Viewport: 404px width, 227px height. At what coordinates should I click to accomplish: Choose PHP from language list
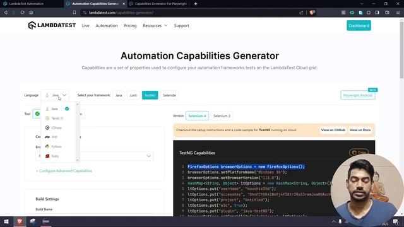pos(54,137)
